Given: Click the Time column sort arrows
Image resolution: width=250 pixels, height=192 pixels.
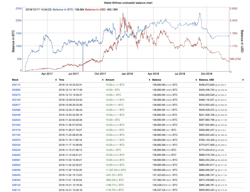Looking at the screenshot, I should pos(102,79).
